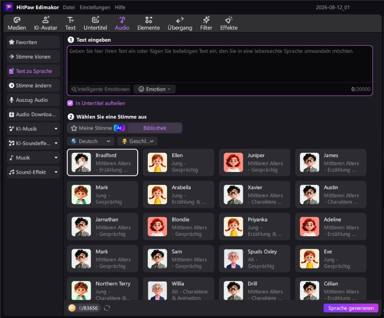Select the Mark Mittleren Alters voice

click(102, 259)
